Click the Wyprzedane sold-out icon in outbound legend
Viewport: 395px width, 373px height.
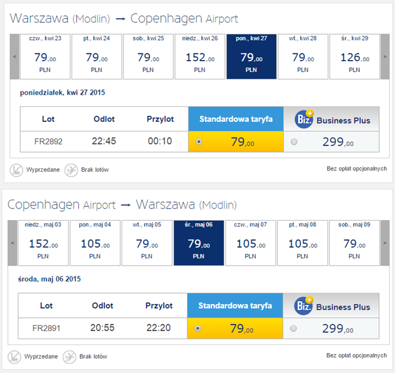click(x=16, y=170)
